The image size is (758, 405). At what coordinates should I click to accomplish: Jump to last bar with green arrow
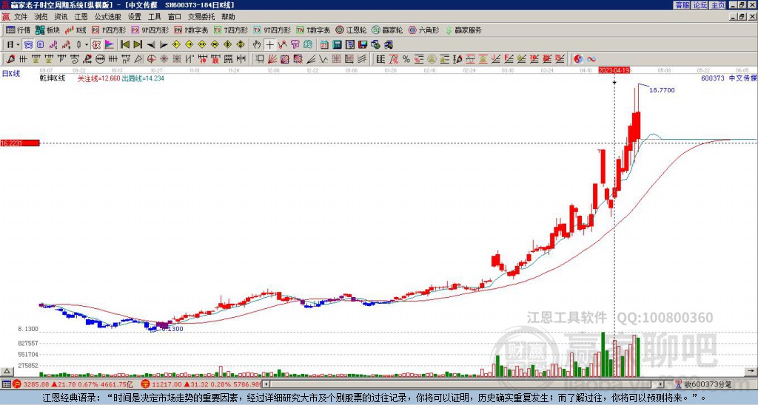pos(138,45)
